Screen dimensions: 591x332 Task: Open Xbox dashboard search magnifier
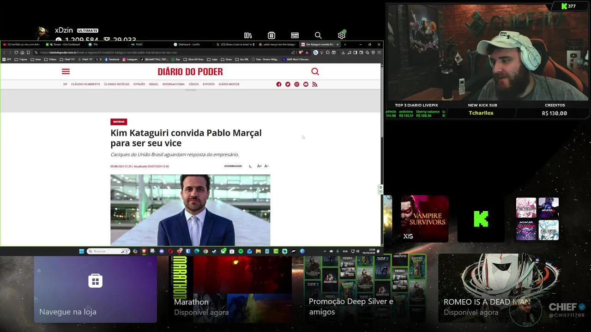click(318, 35)
